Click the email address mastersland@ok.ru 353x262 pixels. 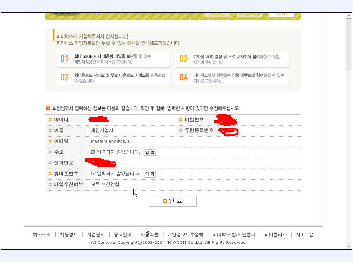[111, 141]
